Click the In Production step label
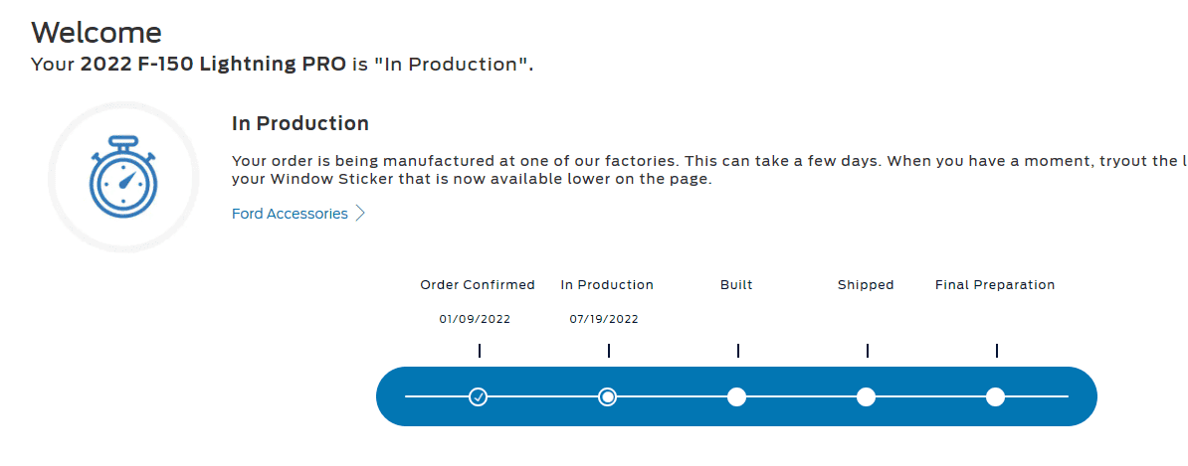The height and width of the screenshot is (466, 1188). 607,285
